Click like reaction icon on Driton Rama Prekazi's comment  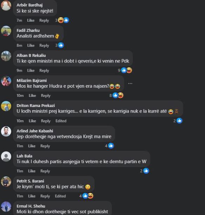[179, 121]
